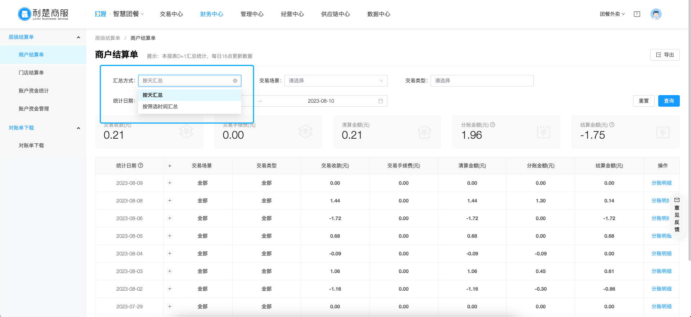Open 账户资金统计 in sidebar
The image size is (691, 317).
click(x=43, y=91)
